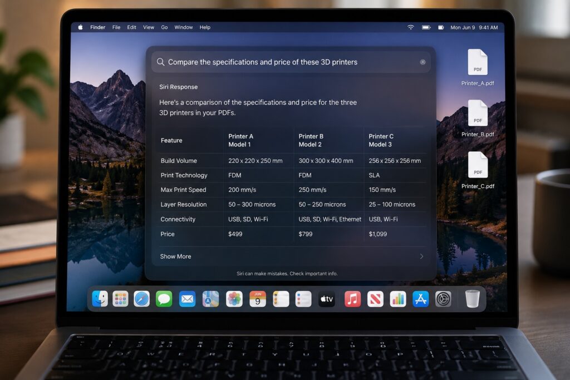Open Launchpad in the Dock

pyautogui.click(x=120, y=299)
